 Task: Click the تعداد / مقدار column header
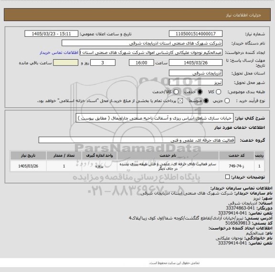pos(64,156)
